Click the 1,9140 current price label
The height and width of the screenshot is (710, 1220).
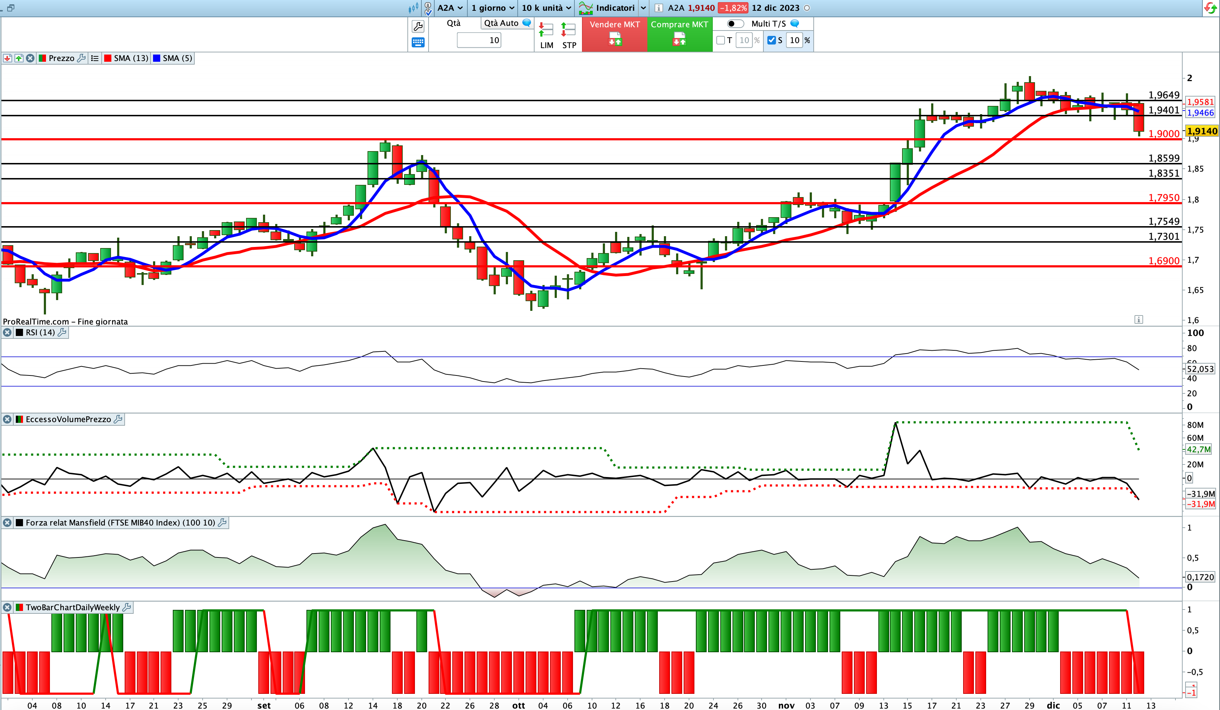tap(1202, 131)
